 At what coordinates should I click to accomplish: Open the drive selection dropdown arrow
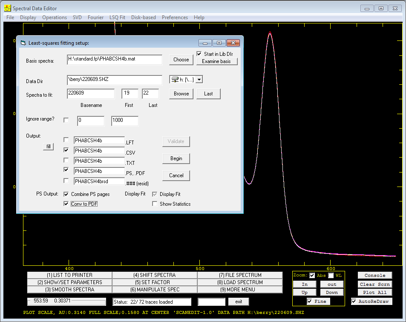tap(199, 80)
